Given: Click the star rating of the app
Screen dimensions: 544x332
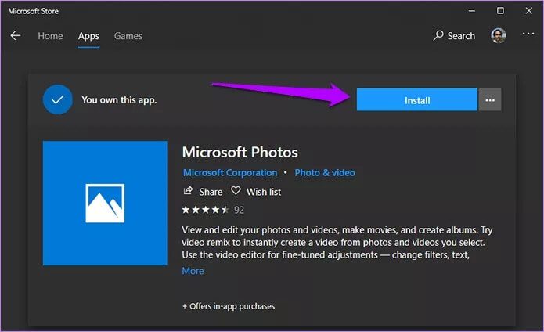Looking at the screenshot, I should (x=205, y=210).
